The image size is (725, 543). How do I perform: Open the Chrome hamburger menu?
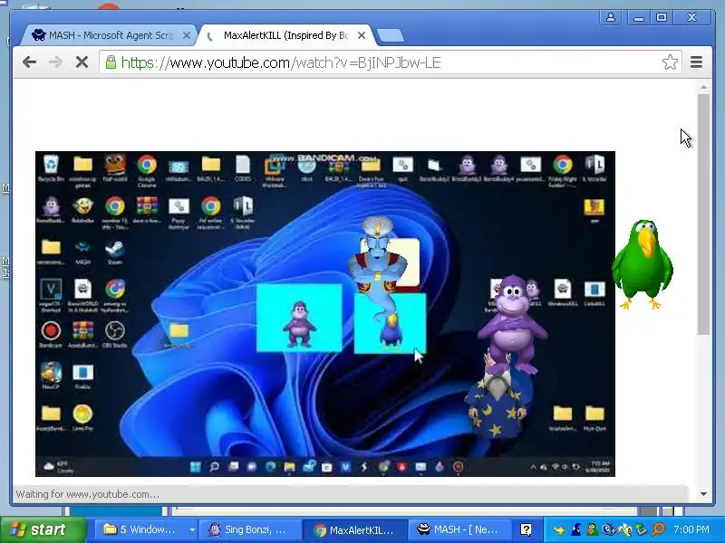tap(696, 62)
